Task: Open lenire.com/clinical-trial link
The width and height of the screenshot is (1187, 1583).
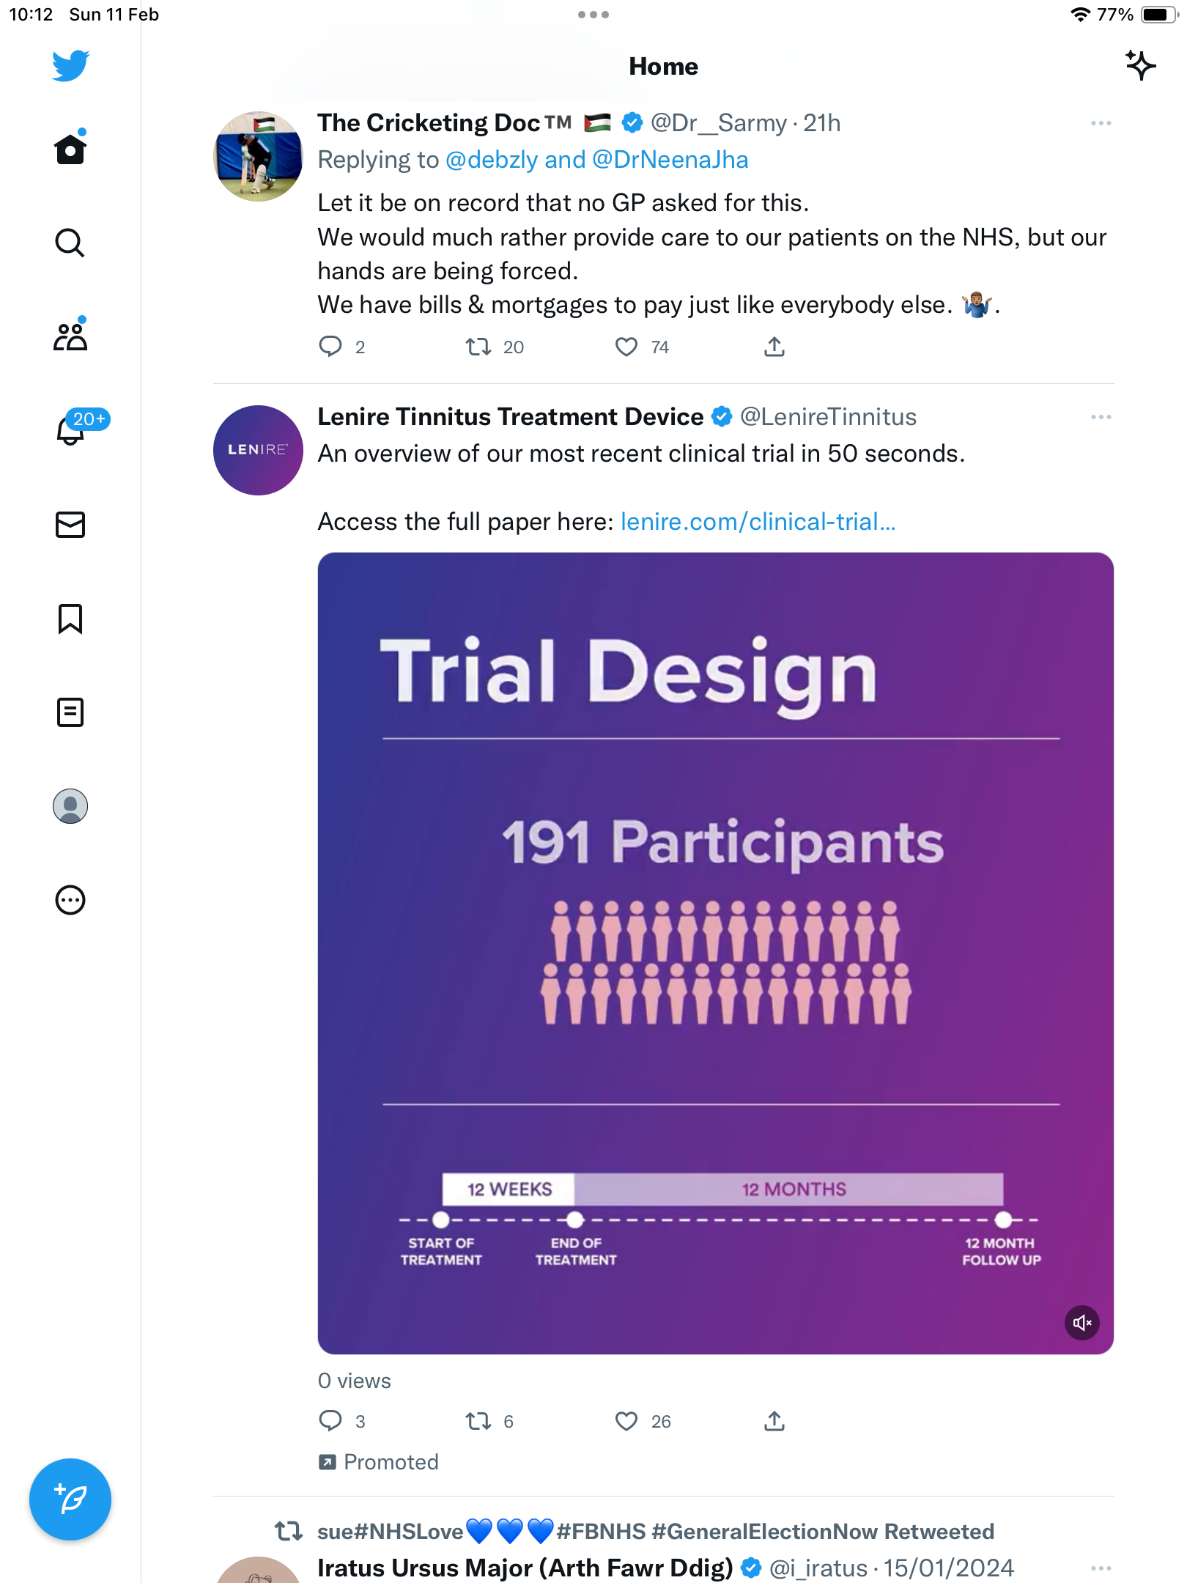Action: click(x=758, y=522)
